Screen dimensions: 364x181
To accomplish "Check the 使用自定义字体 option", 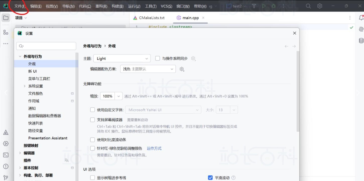I will click(x=93, y=110).
